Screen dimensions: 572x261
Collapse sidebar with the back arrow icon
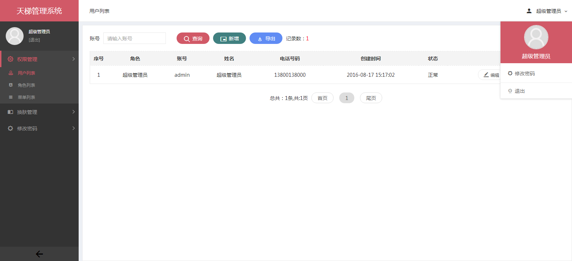pos(39,254)
